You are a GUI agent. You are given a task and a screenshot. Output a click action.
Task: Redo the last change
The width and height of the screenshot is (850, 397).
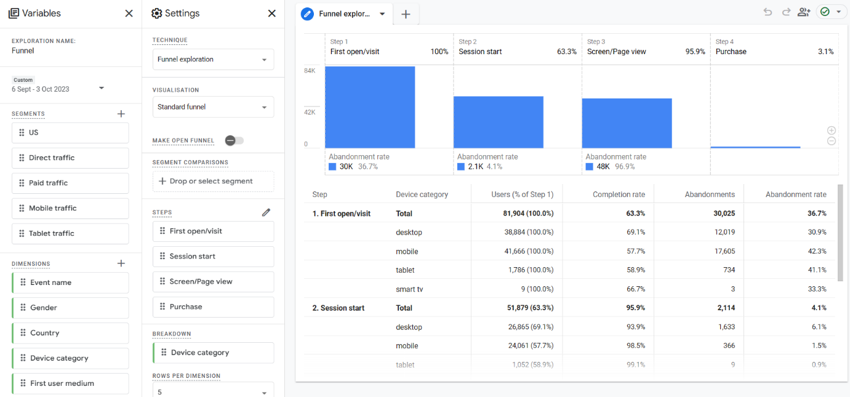point(786,12)
